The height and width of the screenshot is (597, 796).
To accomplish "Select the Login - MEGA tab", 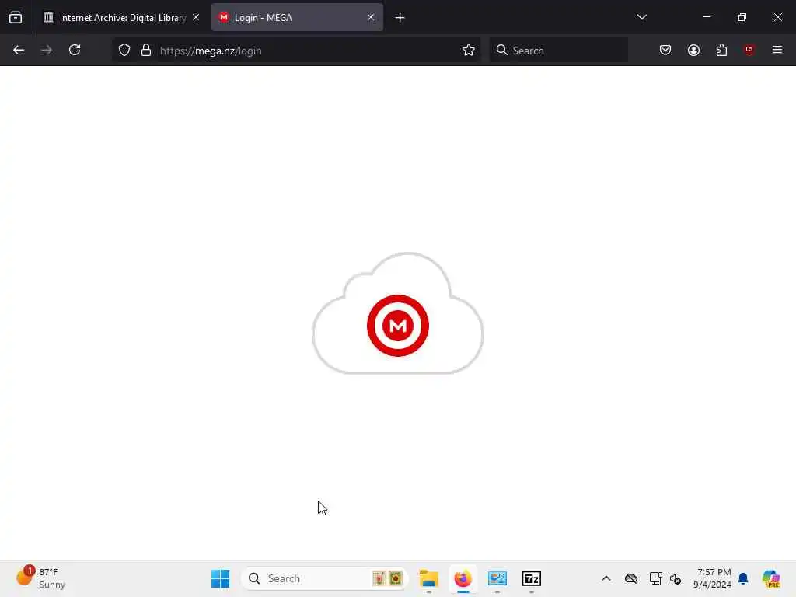I will [297, 17].
